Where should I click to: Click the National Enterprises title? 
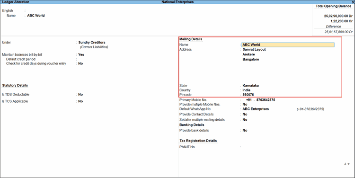(x=177, y=2)
